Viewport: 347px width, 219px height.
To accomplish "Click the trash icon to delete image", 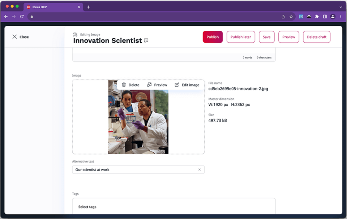I will (x=124, y=85).
